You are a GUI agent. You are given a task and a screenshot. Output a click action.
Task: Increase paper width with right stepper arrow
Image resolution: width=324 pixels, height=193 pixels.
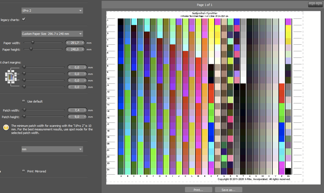tap(83, 43)
